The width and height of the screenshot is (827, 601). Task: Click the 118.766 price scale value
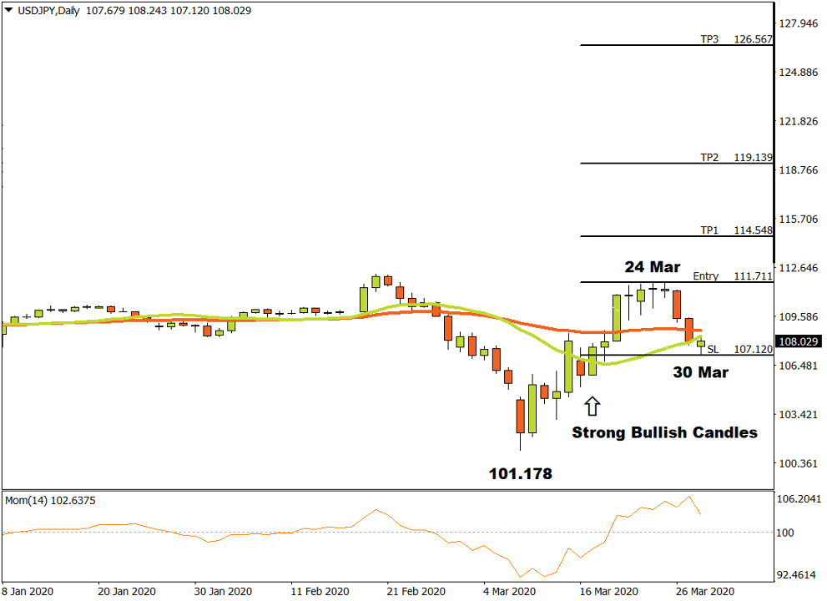pyautogui.click(x=799, y=170)
